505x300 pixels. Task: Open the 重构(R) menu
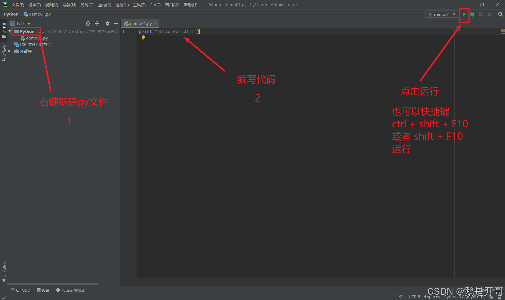click(104, 5)
